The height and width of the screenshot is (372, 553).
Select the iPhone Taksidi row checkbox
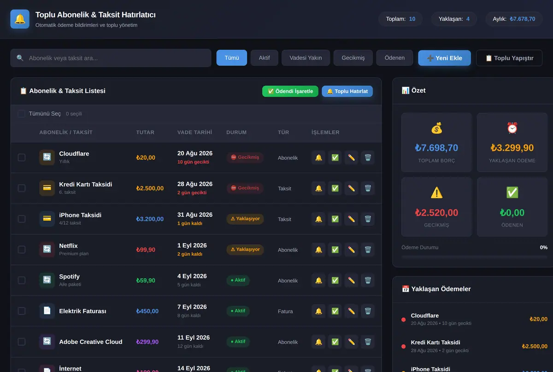(21, 219)
